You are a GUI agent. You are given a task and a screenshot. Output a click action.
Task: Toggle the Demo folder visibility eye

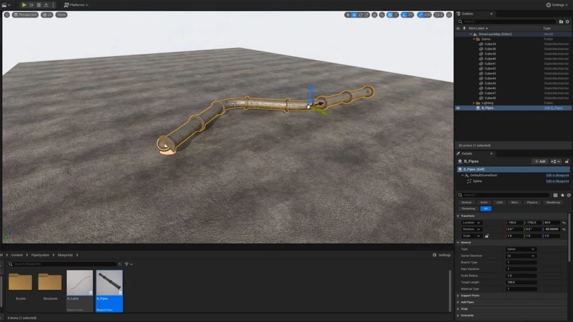[458, 39]
